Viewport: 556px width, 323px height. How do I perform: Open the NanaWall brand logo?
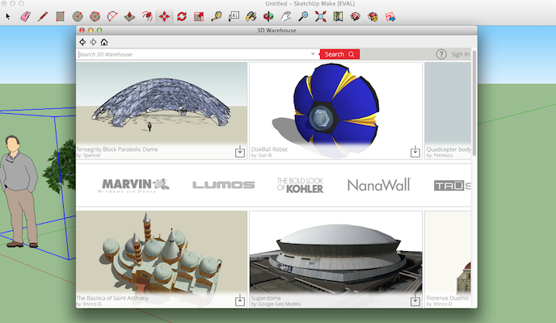379,185
